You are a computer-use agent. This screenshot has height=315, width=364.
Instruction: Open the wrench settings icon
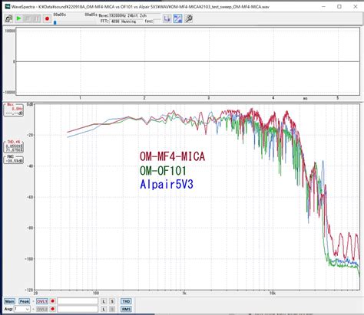[189, 18]
